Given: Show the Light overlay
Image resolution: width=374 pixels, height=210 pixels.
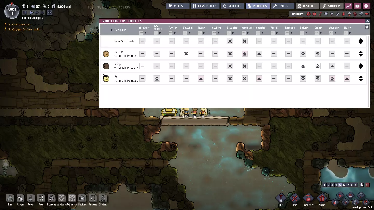Looking at the screenshot, I should 332,14.
